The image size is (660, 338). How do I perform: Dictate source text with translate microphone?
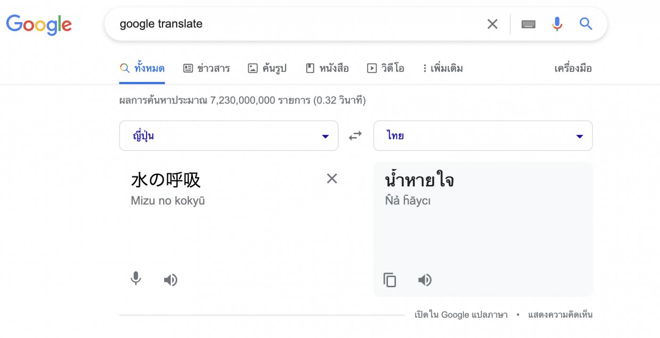tap(136, 279)
